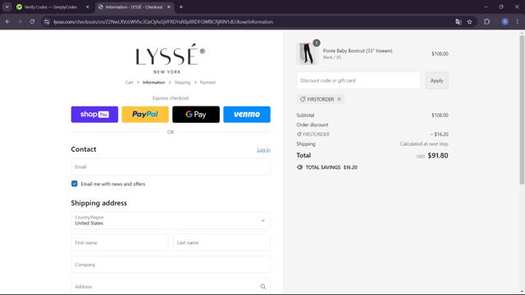Viewport: 525px width, 295px height.
Task: Focus the Email input field
Action: [x=171, y=166]
